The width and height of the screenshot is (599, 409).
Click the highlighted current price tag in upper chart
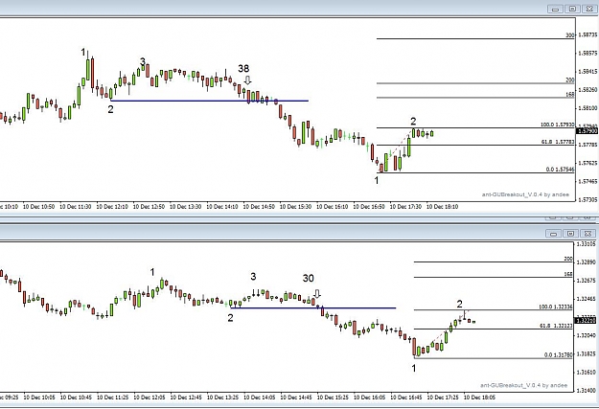click(x=587, y=131)
